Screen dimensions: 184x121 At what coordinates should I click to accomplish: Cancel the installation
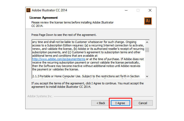pyautogui.click(x=143, y=103)
